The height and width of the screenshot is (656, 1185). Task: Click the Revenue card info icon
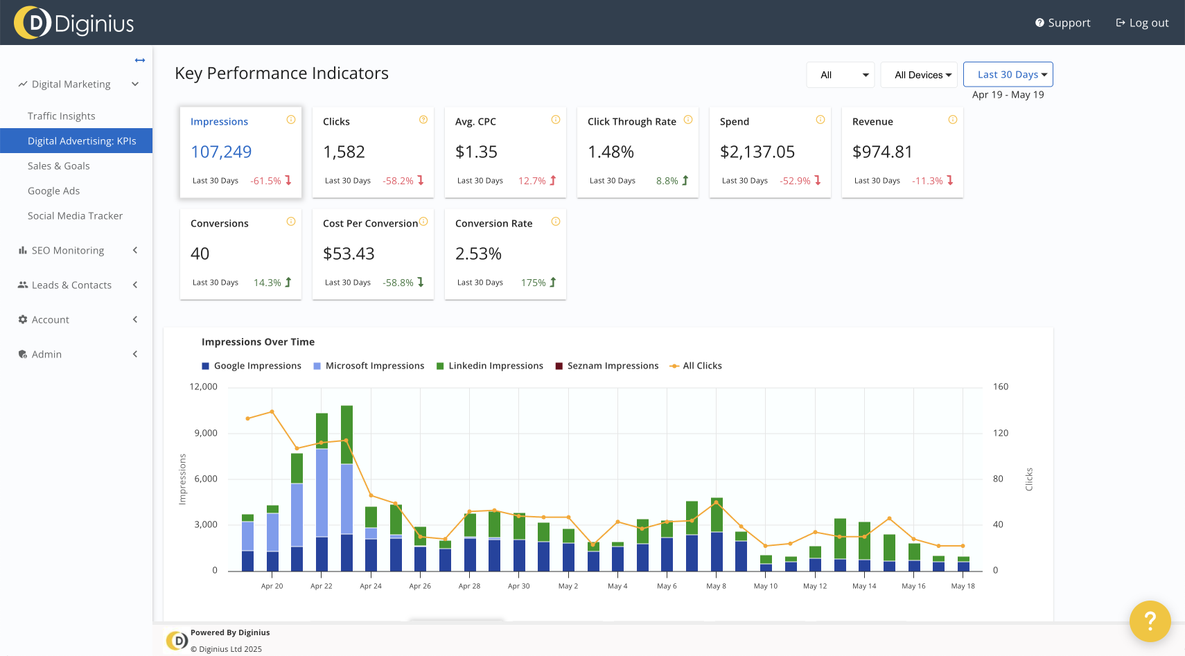click(x=953, y=120)
